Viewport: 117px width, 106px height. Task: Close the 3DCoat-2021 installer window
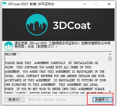pyautogui.click(x=109, y=4)
